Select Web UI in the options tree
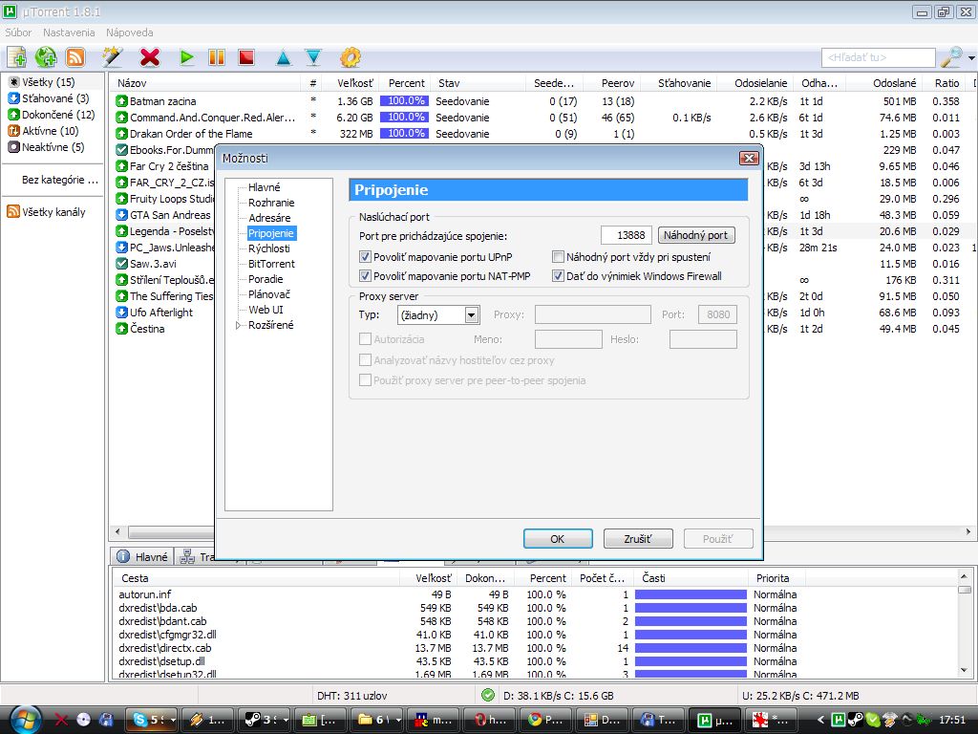 coord(266,310)
